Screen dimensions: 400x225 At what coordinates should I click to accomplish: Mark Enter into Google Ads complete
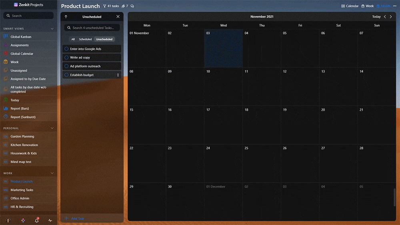point(66,49)
